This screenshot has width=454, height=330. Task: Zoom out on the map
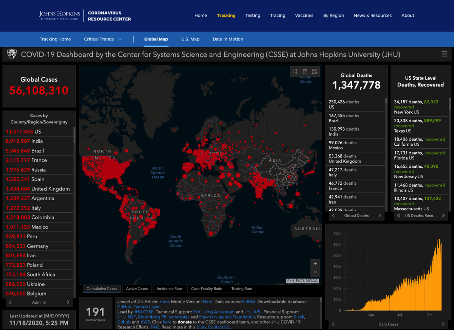pyautogui.click(x=315, y=272)
